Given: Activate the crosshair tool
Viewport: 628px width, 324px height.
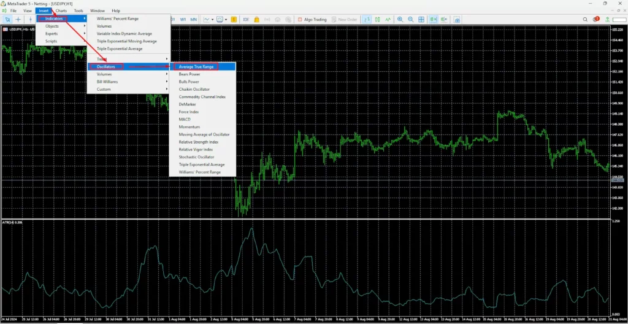Looking at the screenshot, I should tap(18, 19).
